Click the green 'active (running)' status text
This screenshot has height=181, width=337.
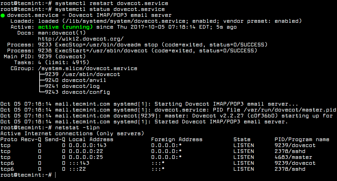pos(65,27)
